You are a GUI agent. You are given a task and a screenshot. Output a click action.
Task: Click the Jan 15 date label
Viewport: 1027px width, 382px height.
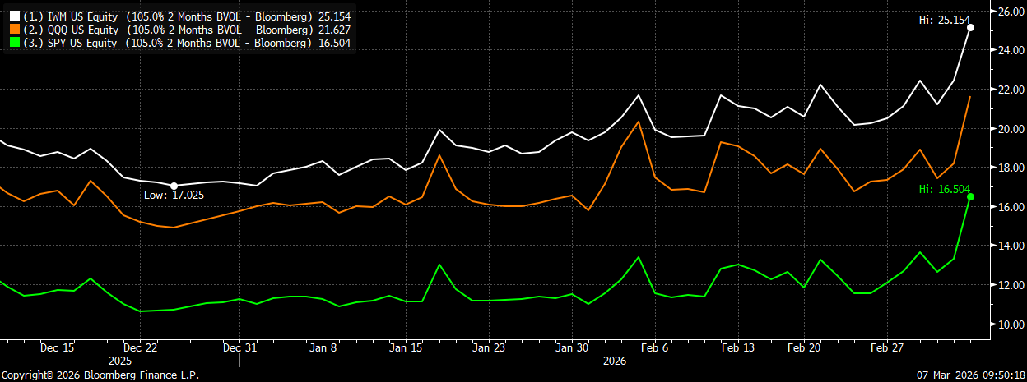click(406, 347)
